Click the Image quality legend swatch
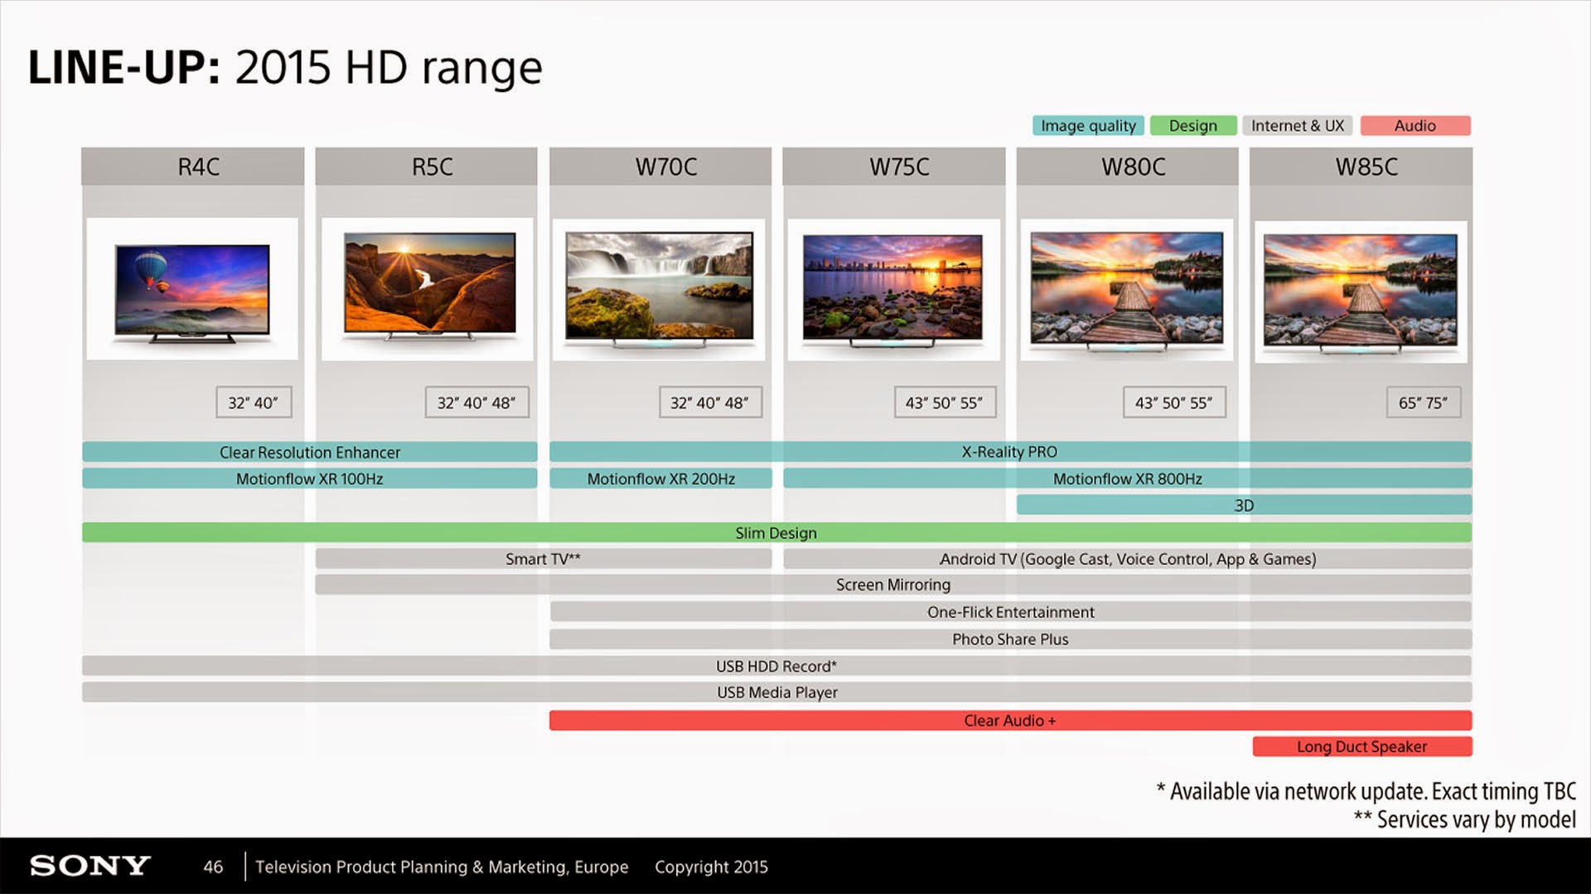This screenshot has height=894, width=1591. pos(1088,126)
